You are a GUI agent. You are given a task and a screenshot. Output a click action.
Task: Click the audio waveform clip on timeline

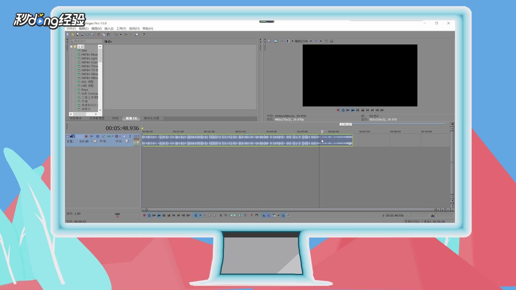247,140
